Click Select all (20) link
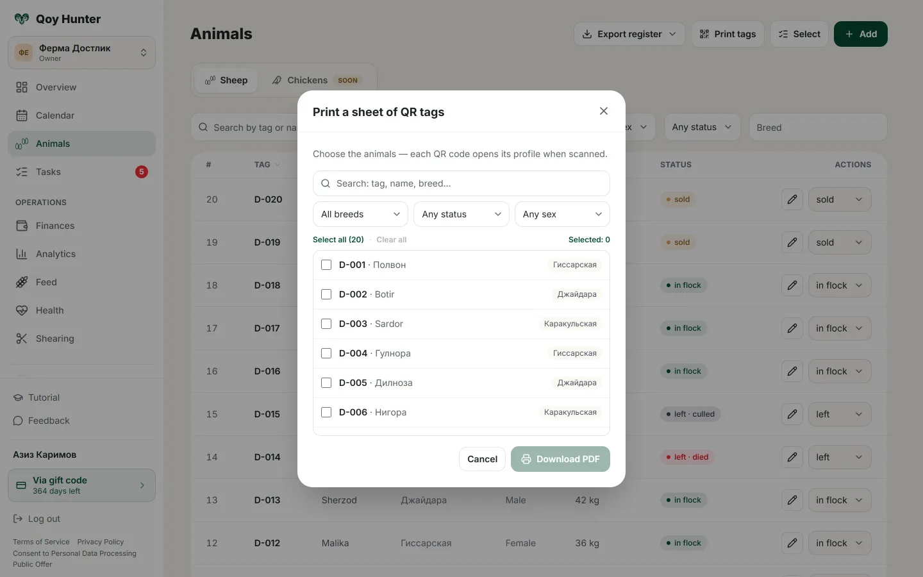Screen dimensions: 923x577 click(338, 240)
